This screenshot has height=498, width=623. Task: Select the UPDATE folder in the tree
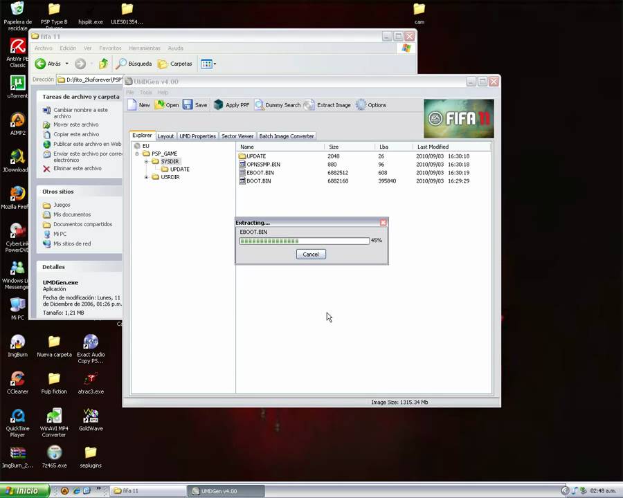tap(176, 169)
